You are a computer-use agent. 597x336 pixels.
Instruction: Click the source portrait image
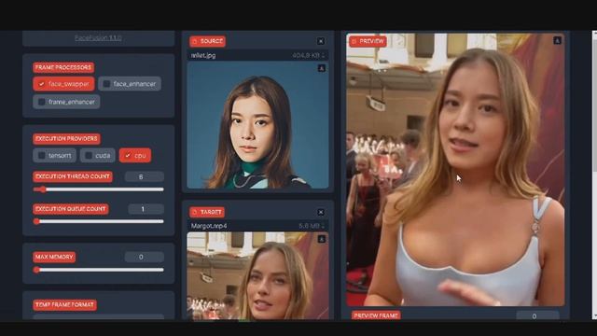point(257,125)
